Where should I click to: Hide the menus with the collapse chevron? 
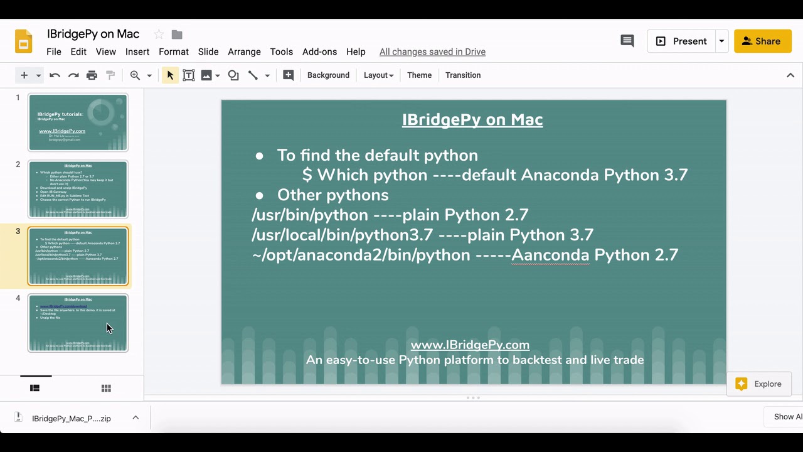(x=790, y=75)
